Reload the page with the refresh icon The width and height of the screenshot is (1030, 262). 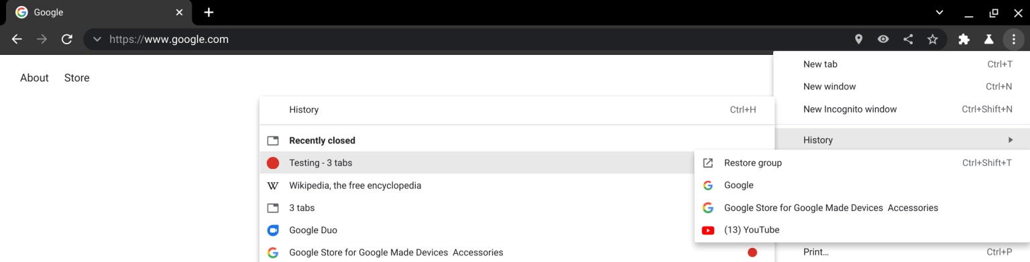click(x=67, y=40)
